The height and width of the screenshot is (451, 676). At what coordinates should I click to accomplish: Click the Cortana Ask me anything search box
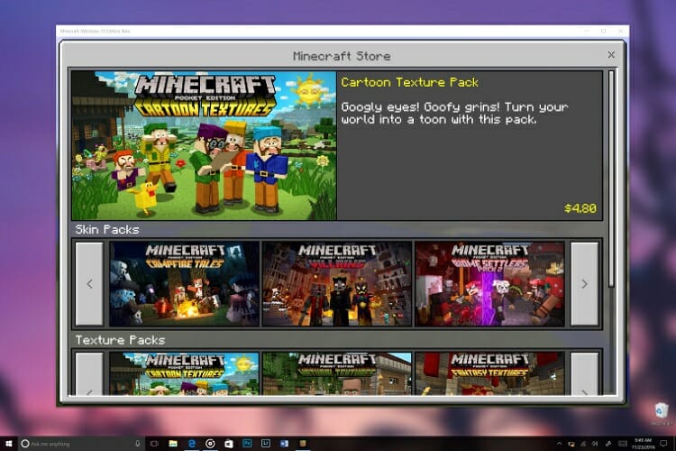point(82,443)
